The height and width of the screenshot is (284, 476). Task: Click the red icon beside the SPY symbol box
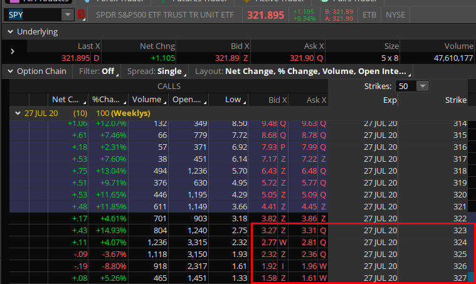82,14
